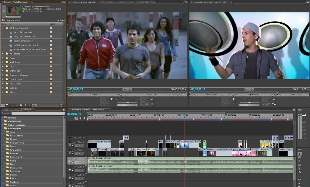Click Set Display Style icon on Video 1
This screenshot has width=310, height=187.
[70, 154]
